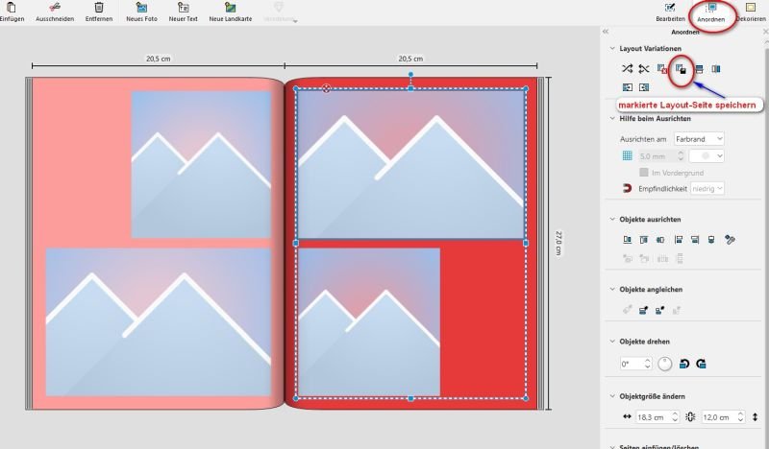Click the Einfügen paste toolbar button

[x=12, y=12]
